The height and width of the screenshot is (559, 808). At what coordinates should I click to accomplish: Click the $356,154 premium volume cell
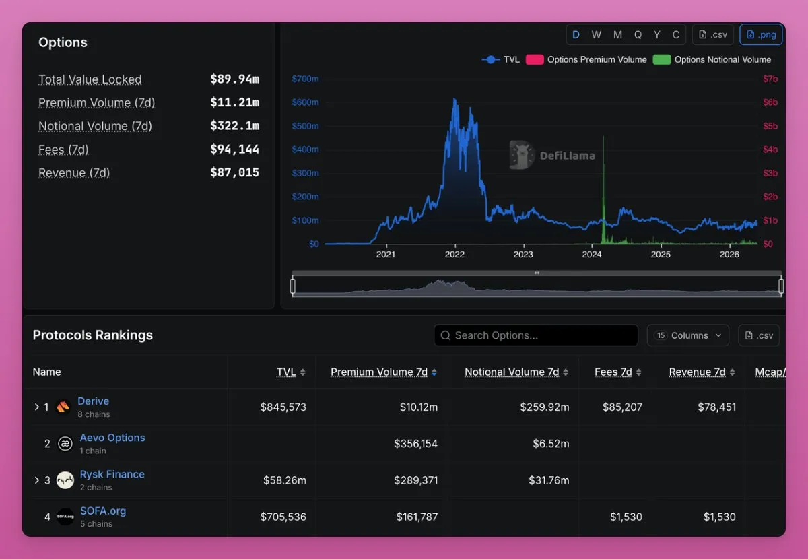pyautogui.click(x=416, y=444)
